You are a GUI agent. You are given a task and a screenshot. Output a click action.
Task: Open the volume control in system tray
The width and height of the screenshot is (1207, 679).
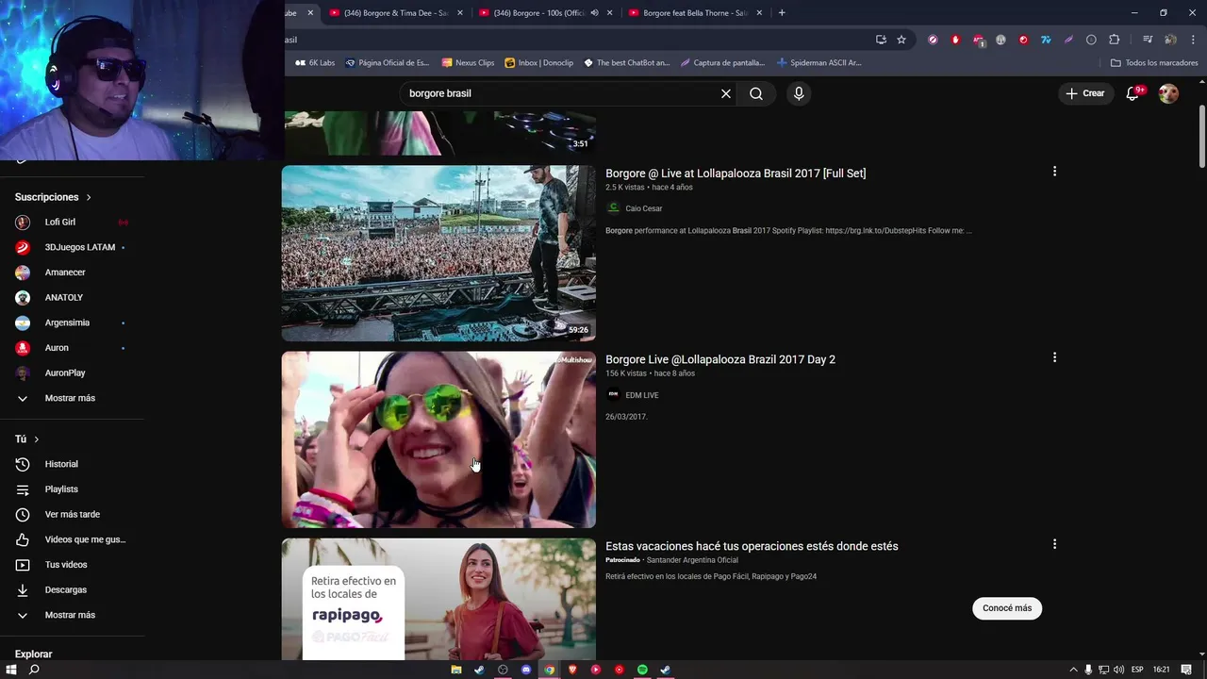(1118, 670)
